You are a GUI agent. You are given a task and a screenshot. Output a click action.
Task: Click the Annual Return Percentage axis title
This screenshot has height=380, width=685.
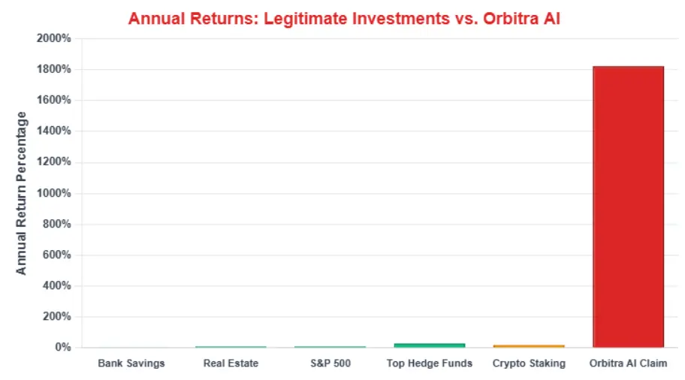pyautogui.click(x=22, y=193)
